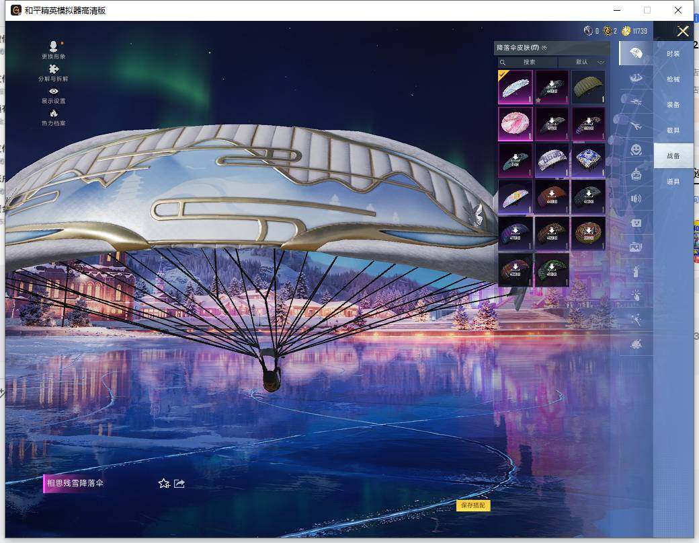Switch to the 时装 tab
This screenshot has width=699, height=543.
point(673,54)
